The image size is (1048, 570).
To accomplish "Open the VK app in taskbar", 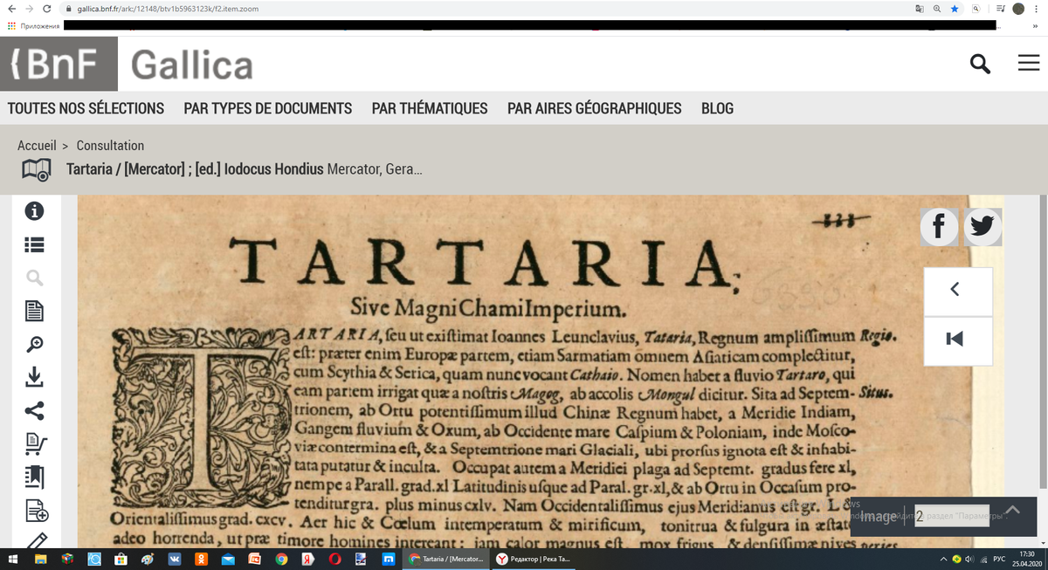I will click(173, 559).
